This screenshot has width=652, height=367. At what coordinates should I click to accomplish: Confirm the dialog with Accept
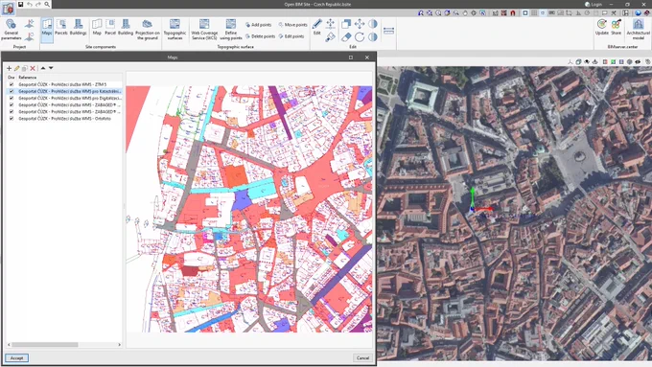tap(16, 357)
